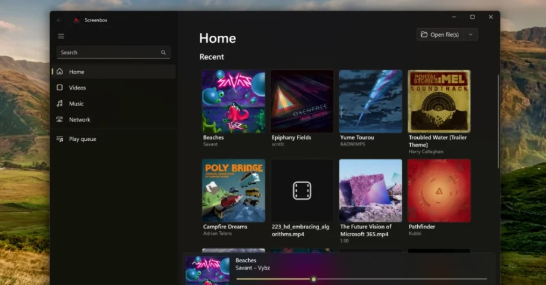546x285 pixels.
Task: Maximize the Screenbox window
Action: tap(472, 17)
